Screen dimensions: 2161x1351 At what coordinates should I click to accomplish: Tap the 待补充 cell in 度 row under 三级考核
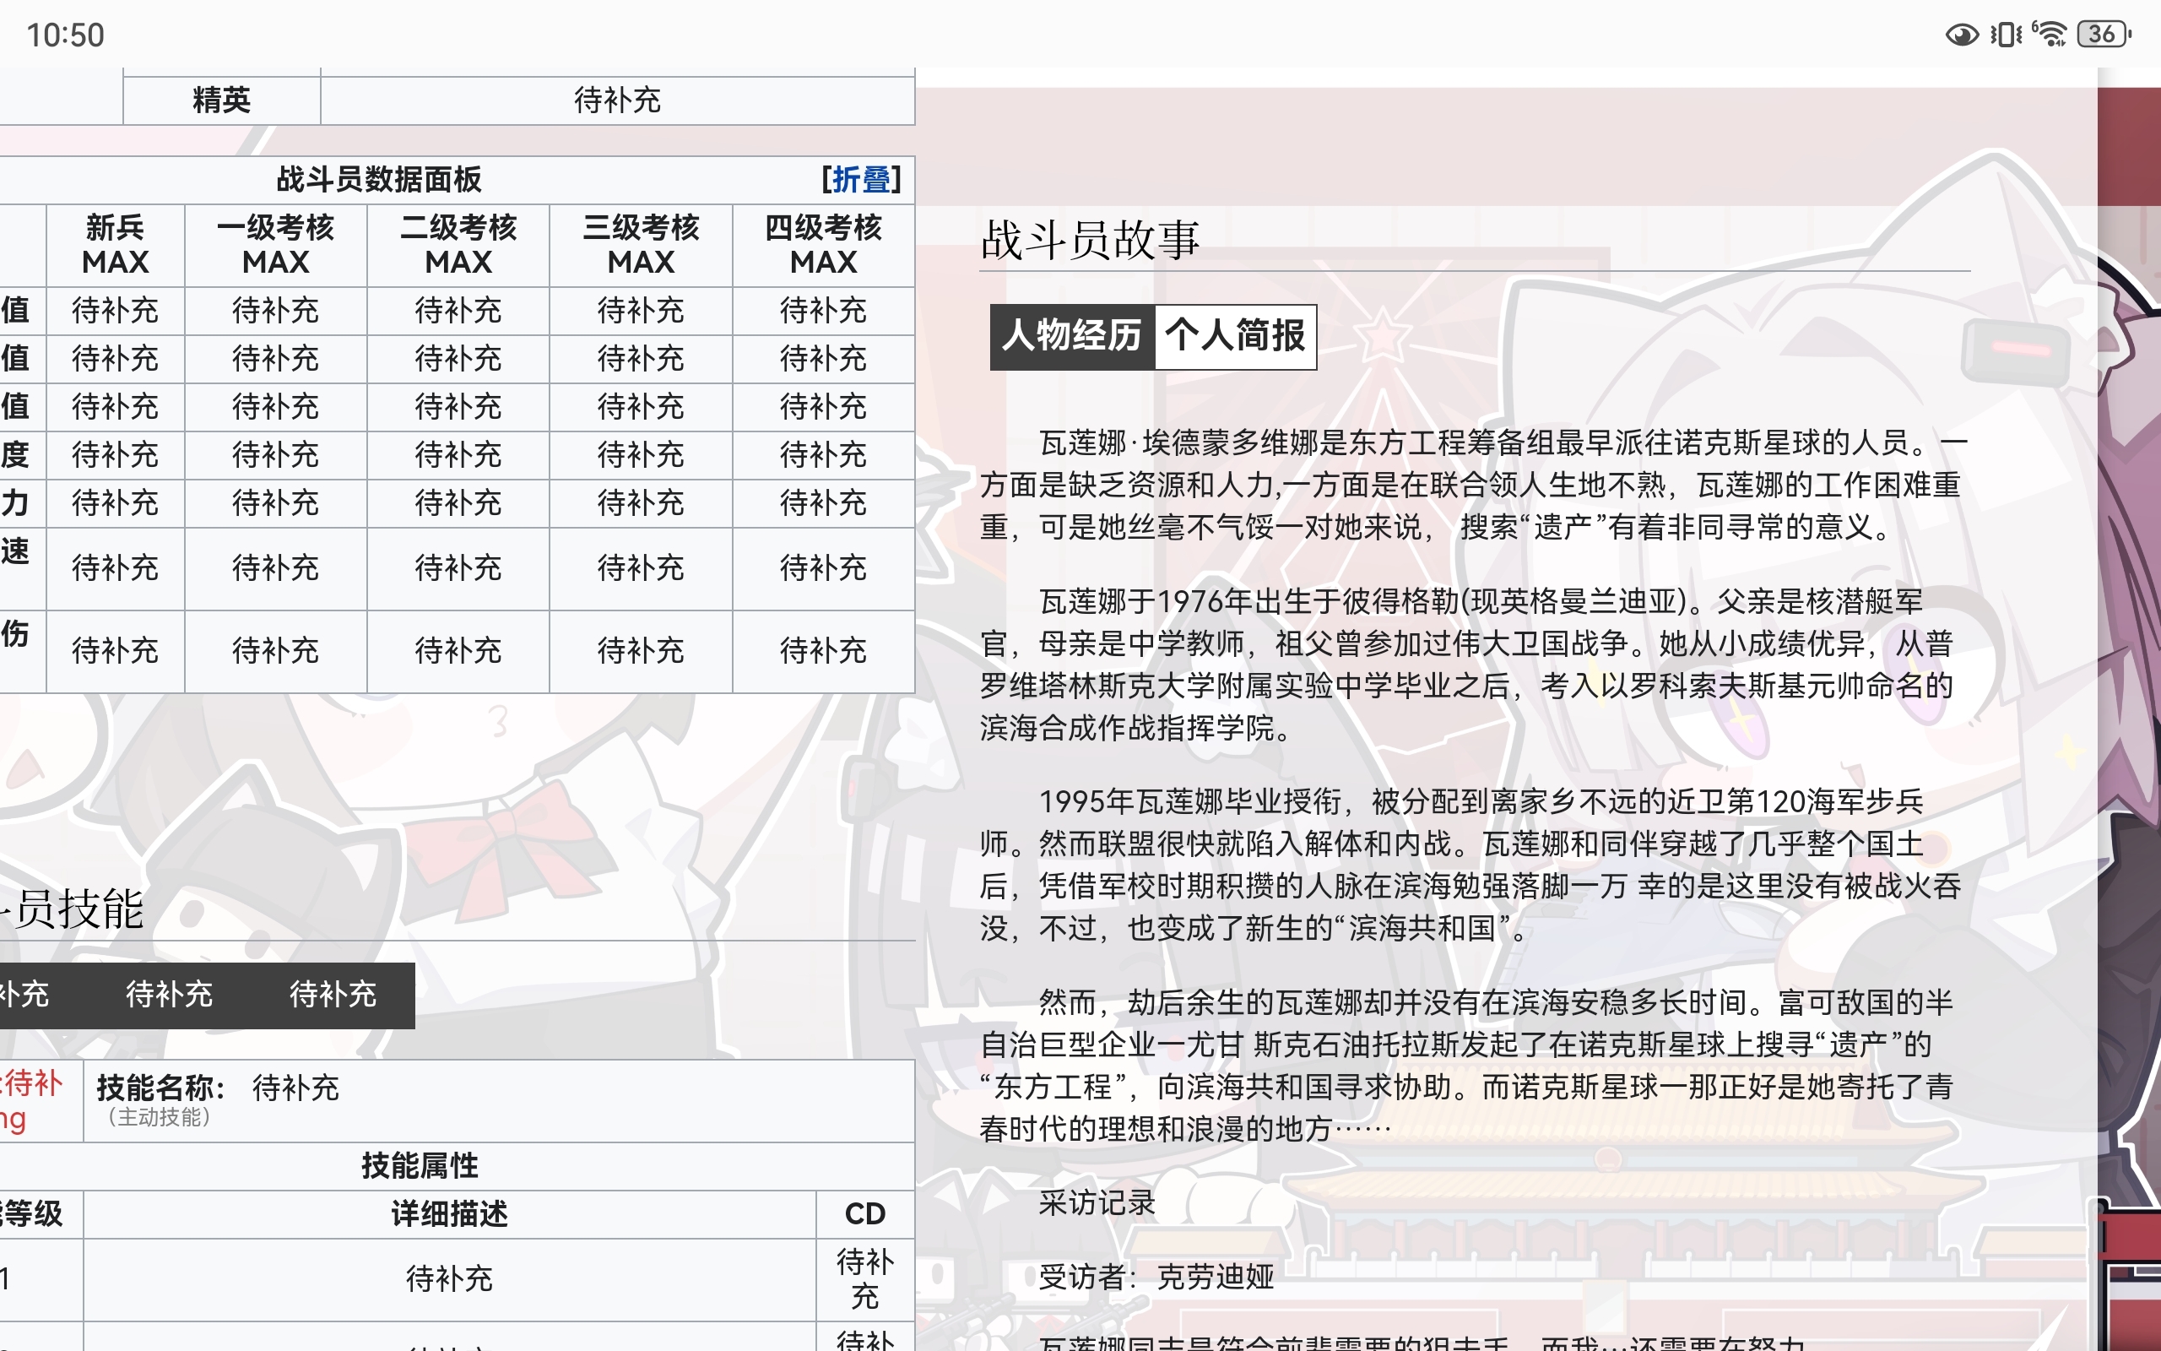pyautogui.click(x=642, y=455)
